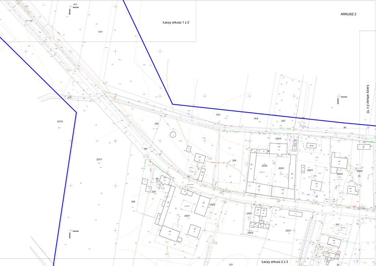The height and width of the screenshot is (266, 376).
Task: Select parcel number 230/1
Action: click(x=187, y=216)
